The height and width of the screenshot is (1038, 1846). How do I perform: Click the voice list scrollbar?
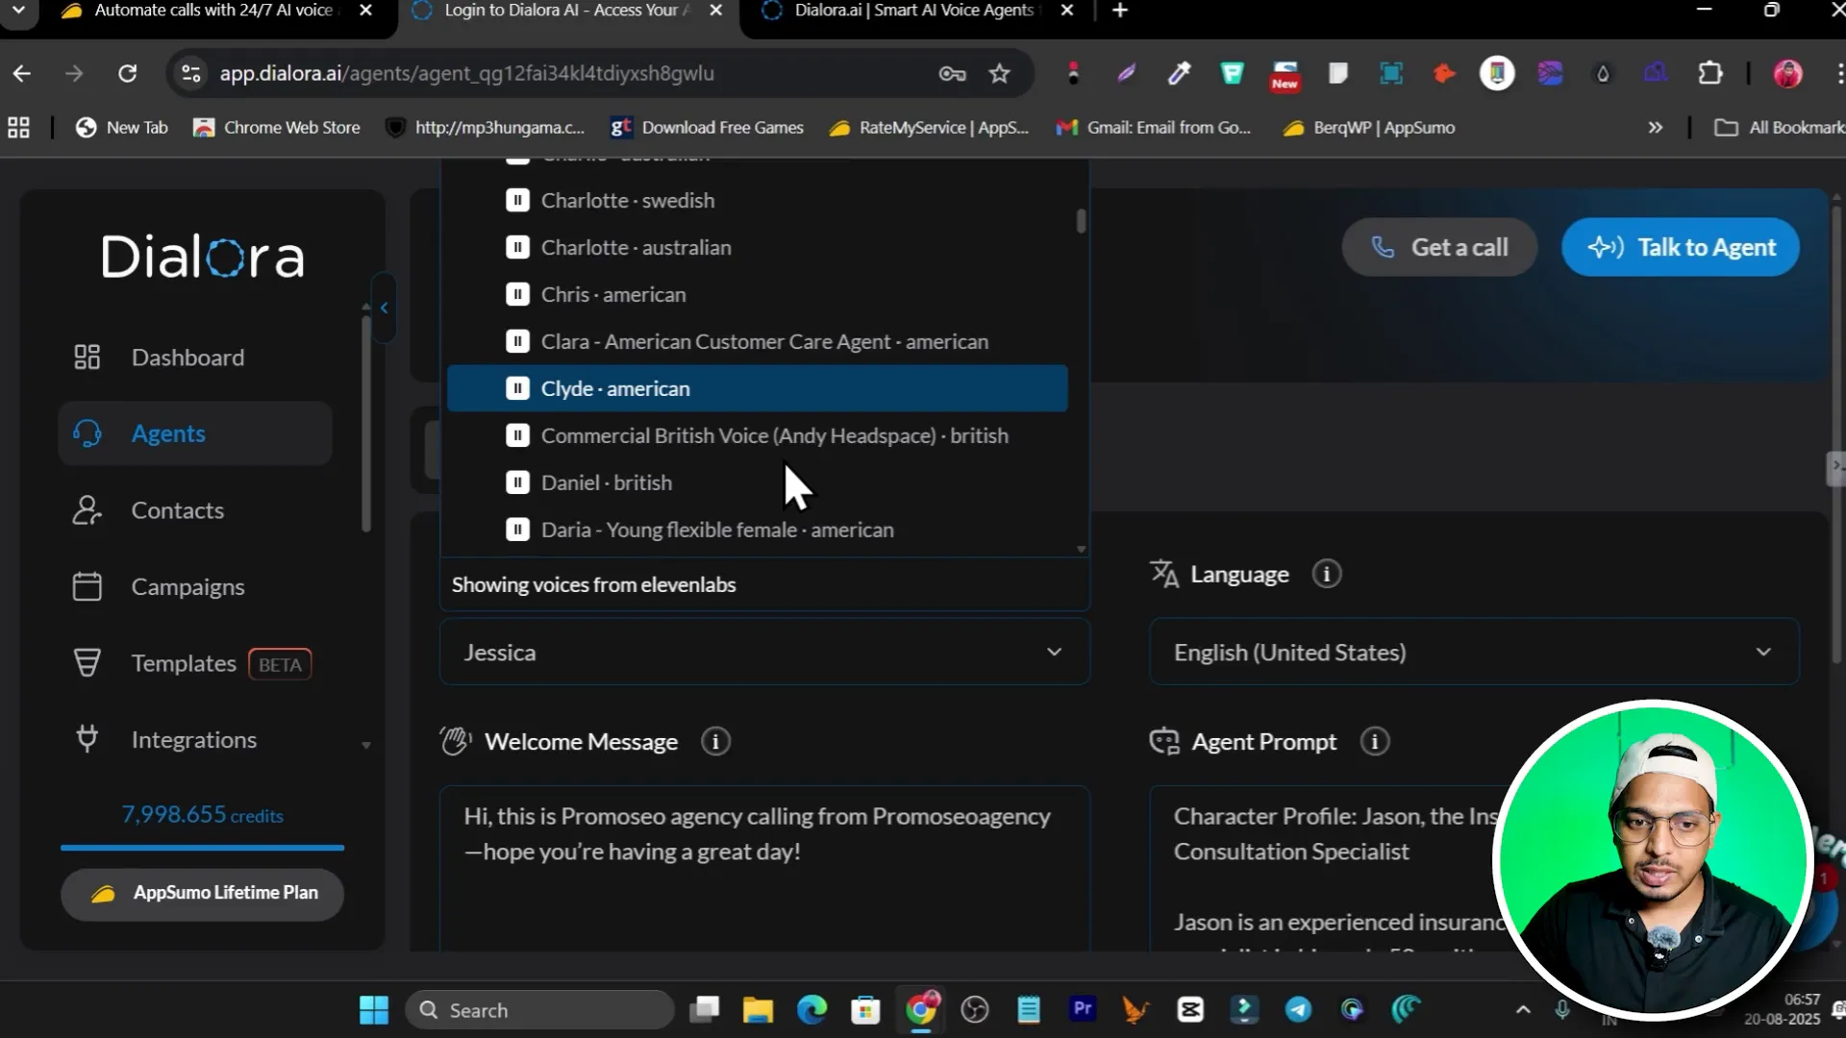1081,221
